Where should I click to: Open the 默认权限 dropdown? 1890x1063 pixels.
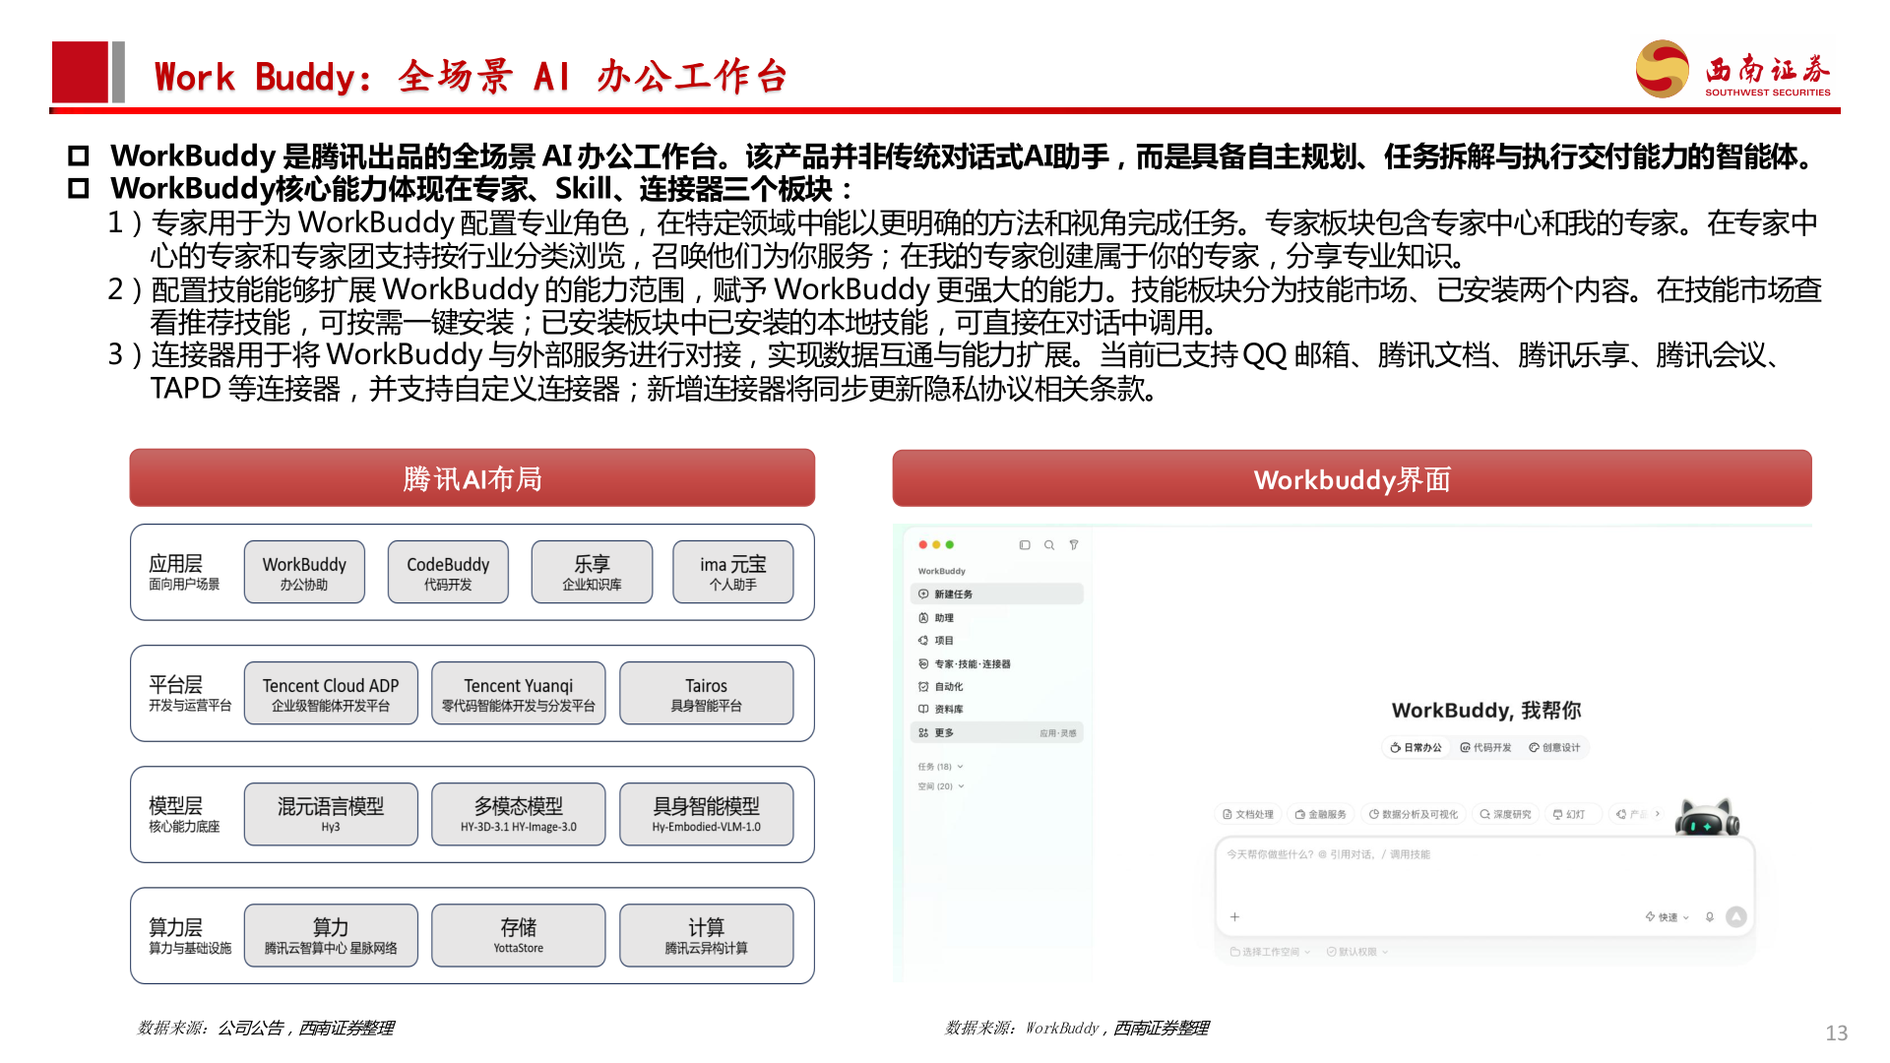pos(1356,952)
